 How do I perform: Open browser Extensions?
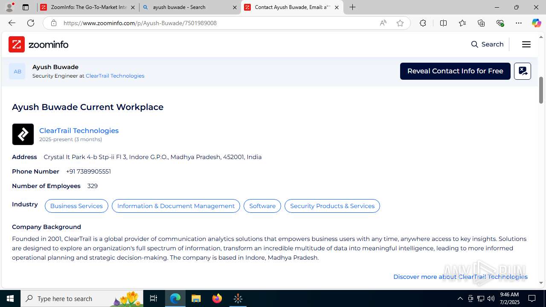[x=423, y=23]
